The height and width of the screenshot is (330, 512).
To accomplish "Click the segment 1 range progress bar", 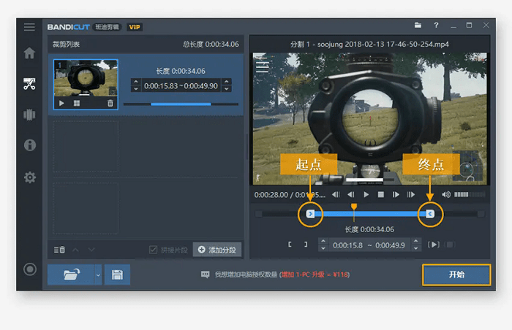I will click(181, 104).
